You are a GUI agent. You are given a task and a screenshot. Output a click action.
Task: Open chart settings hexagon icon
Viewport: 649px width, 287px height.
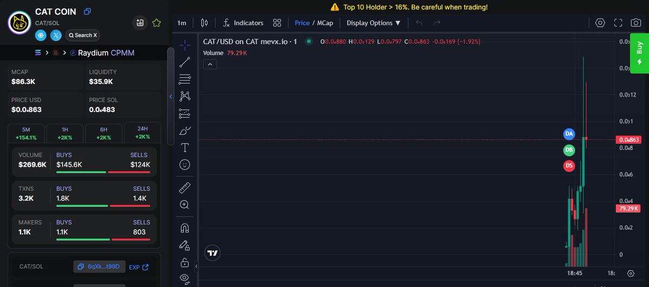(600, 23)
